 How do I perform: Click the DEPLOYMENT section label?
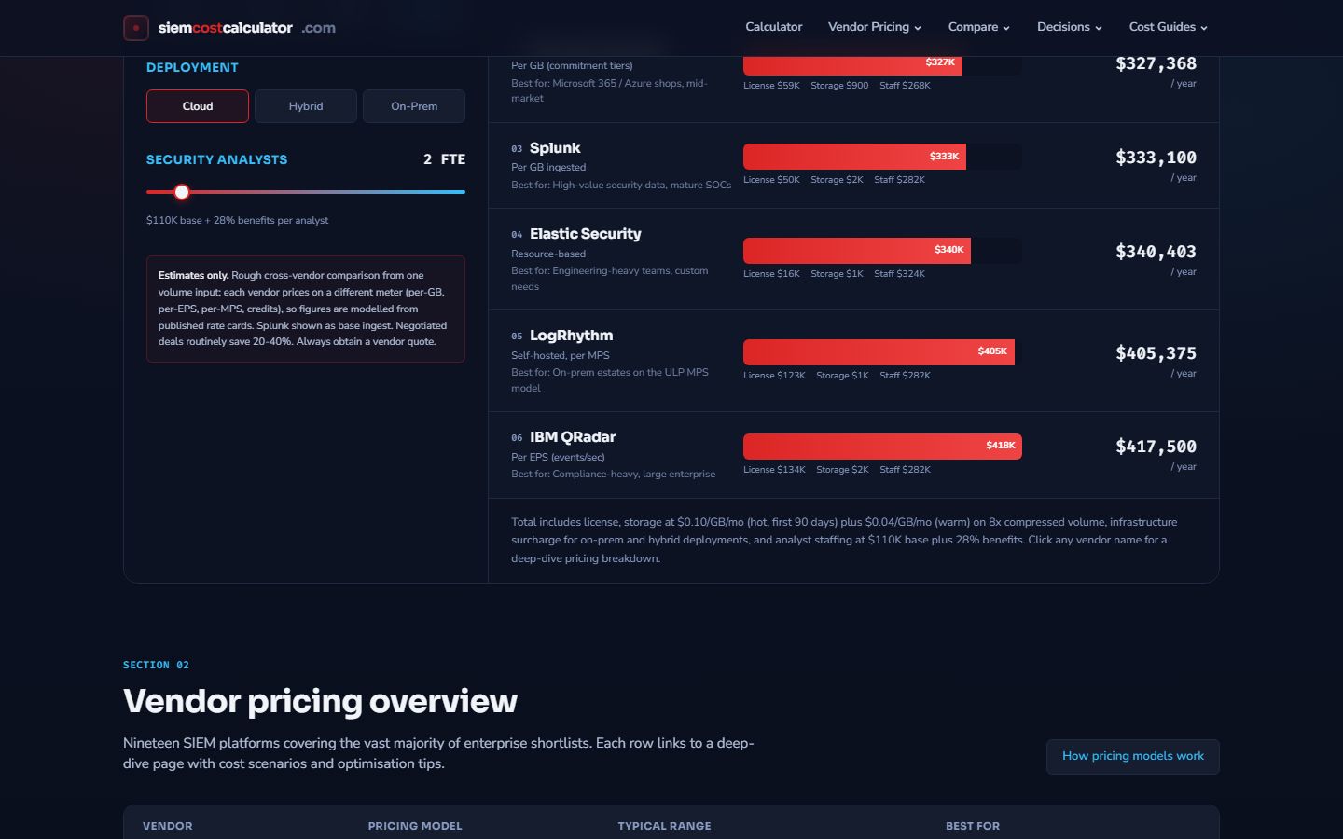192,68
